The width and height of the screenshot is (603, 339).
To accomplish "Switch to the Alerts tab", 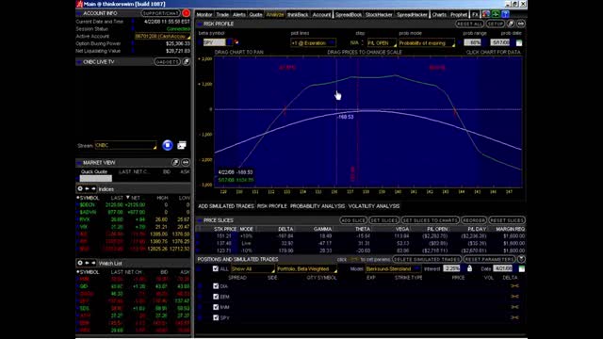I will [238, 15].
